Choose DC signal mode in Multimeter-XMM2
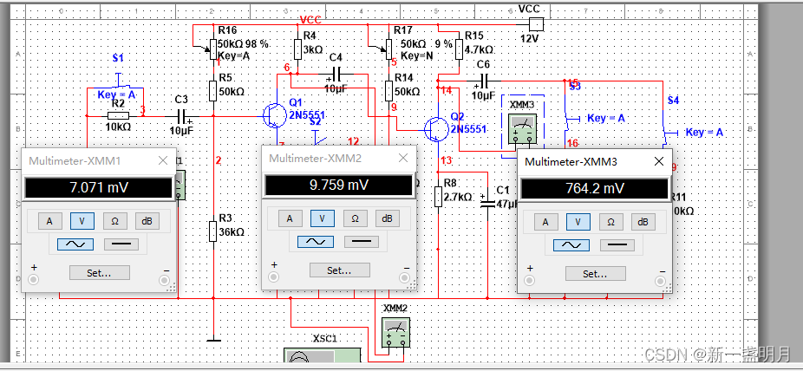 tap(362, 242)
